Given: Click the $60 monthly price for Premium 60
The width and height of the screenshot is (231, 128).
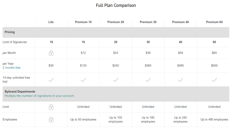Looking at the screenshot, I should click(x=214, y=53).
